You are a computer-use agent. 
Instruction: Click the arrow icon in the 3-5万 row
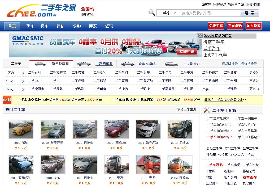pos(23,89)
